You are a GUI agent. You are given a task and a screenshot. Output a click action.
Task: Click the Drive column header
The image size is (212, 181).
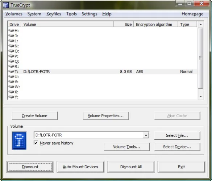tap(14, 25)
